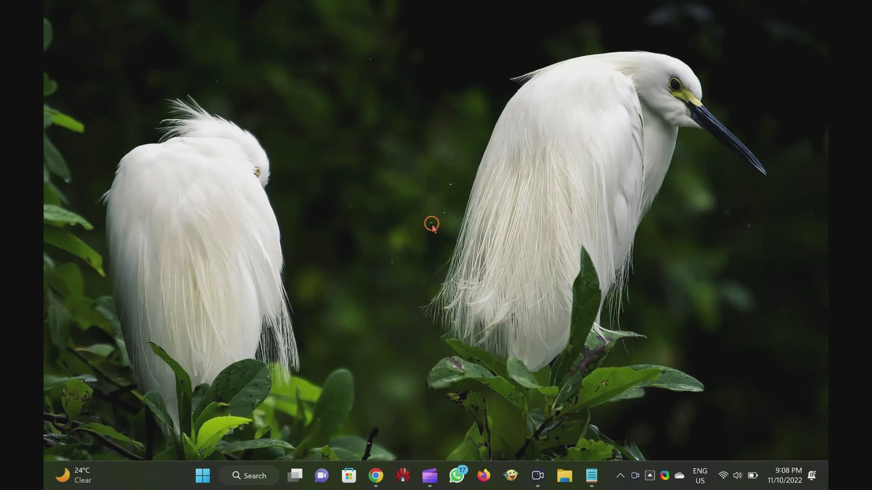
Task: Click the taskbar Search box
Action: 249,475
